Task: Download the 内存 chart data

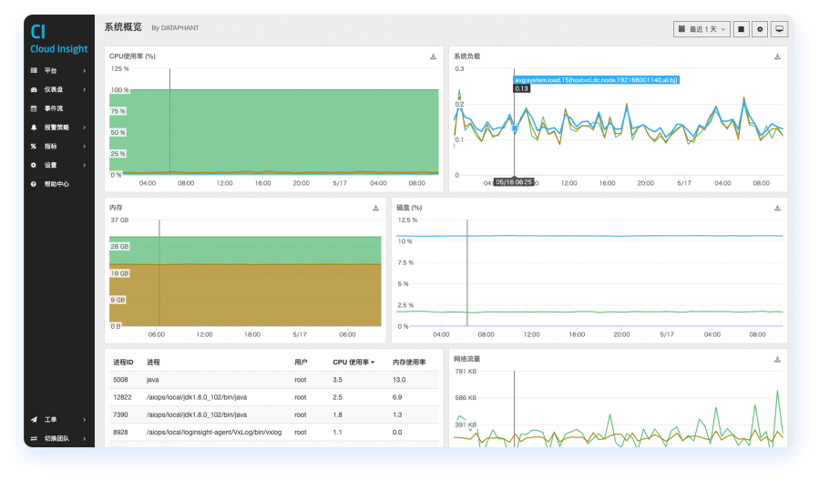Action: coord(375,208)
